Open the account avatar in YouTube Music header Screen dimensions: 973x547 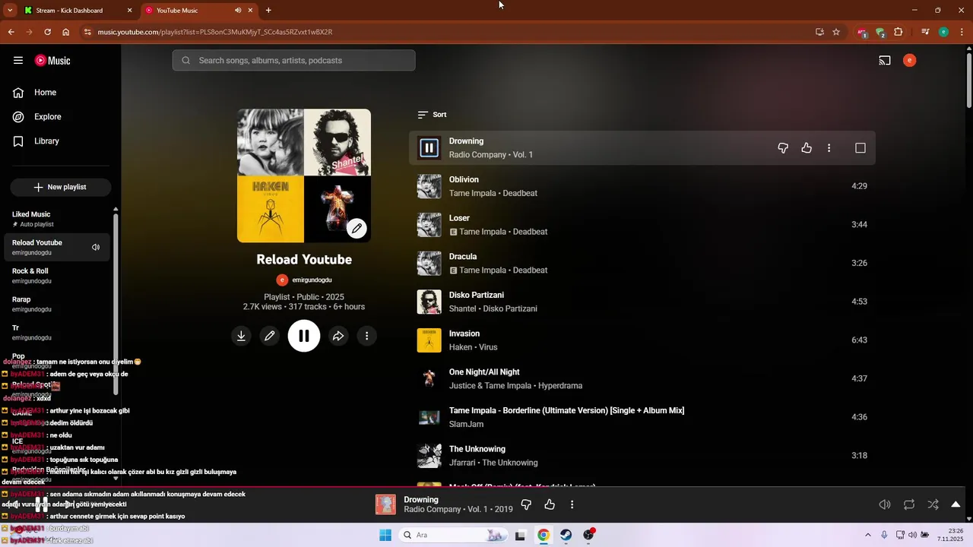(909, 61)
